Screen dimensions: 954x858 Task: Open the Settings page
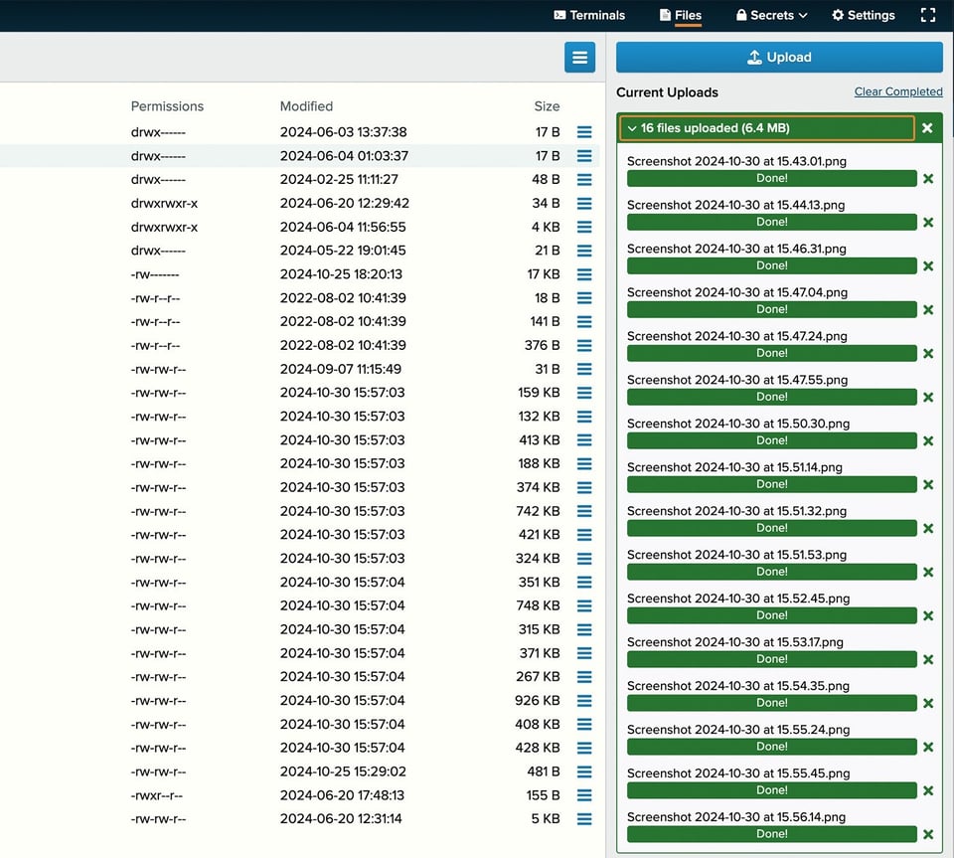pos(864,15)
